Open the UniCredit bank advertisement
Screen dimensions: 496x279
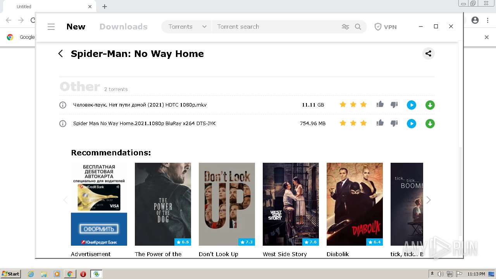click(99, 204)
